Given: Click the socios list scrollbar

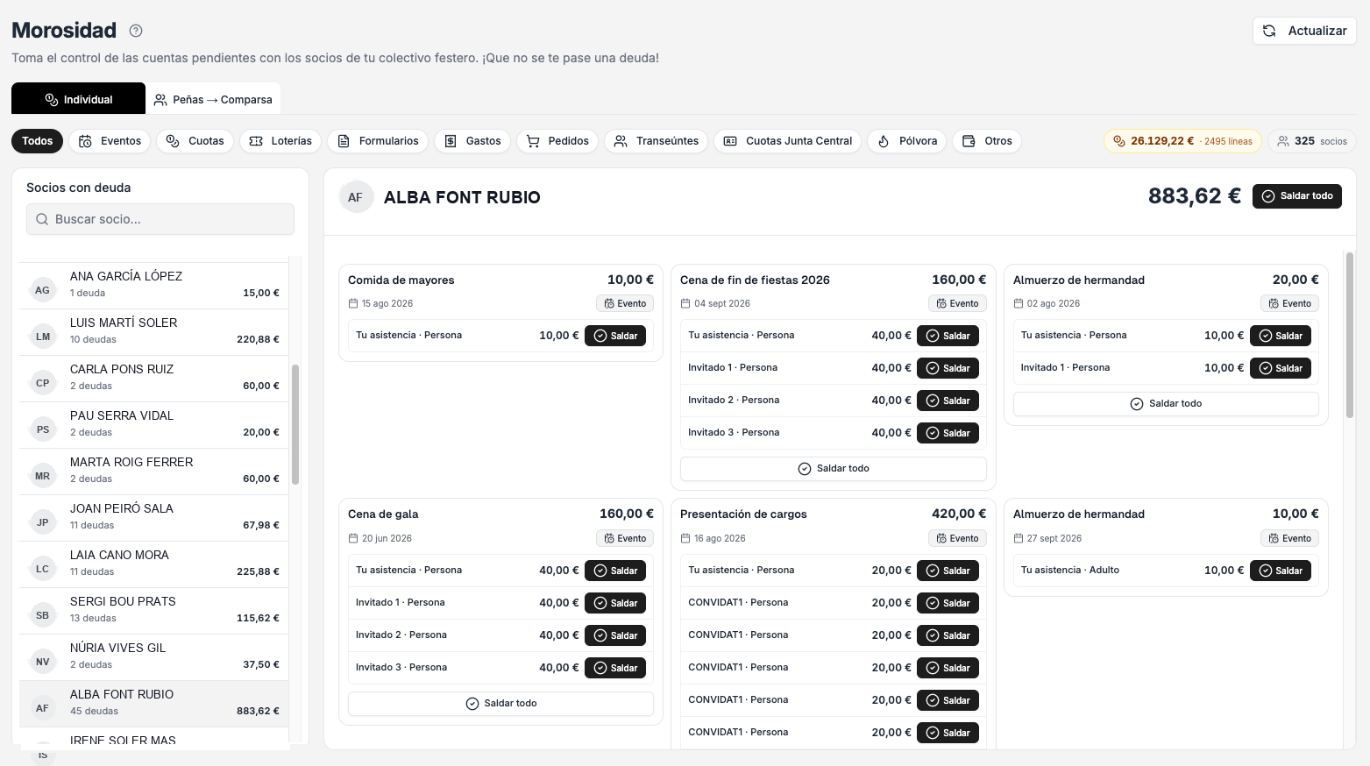Looking at the screenshot, I should pos(295,425).
